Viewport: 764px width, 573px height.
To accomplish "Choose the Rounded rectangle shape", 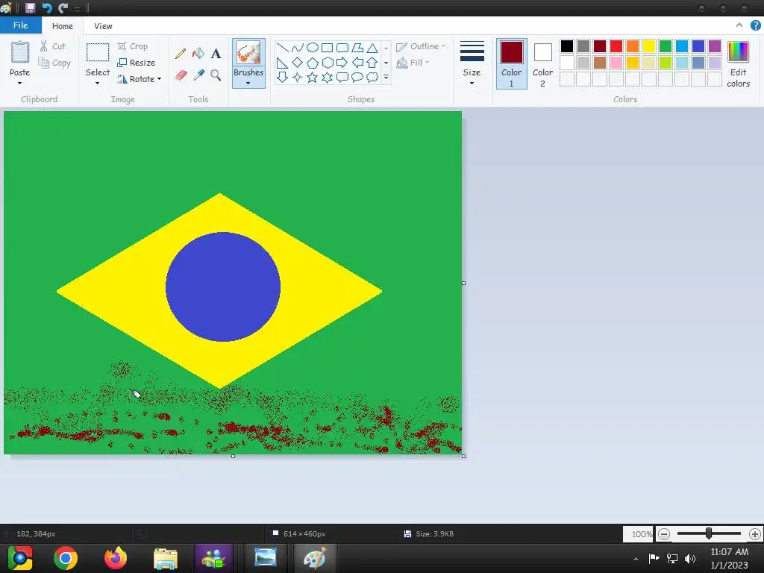I will point(342,48).
